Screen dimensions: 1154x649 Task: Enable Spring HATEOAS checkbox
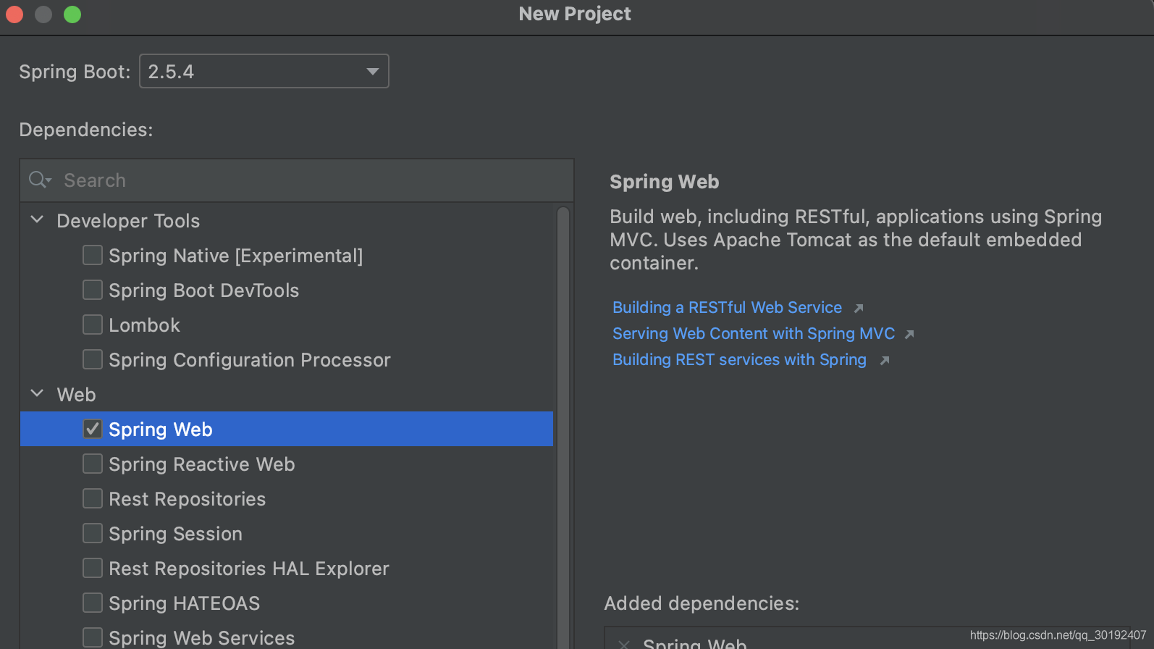[x=93, y=603]
